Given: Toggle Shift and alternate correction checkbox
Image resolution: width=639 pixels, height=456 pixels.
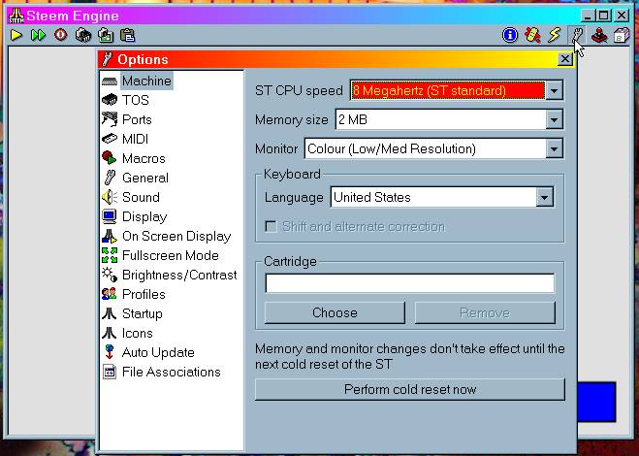Looking at the screenshot, I should pyautogui.click(x=271, y=226).
